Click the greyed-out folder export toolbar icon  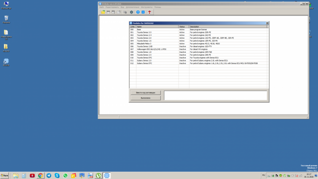(x=119, y=12)
